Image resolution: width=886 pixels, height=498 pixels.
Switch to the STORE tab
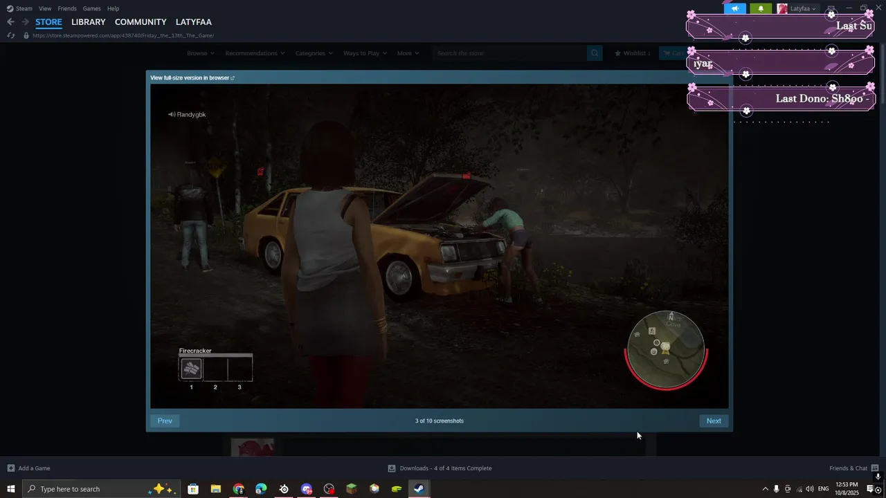[48, 22]
